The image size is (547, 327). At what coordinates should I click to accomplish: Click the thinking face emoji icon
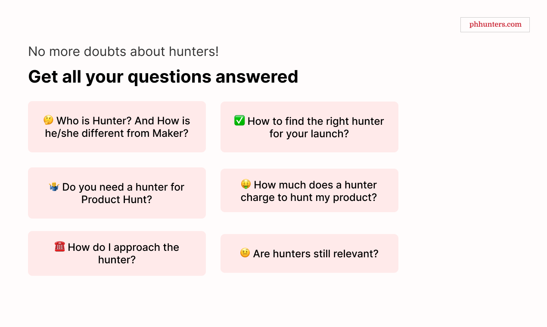[x=49, y=120]
